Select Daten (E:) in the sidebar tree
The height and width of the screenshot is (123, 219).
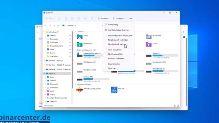point(52,101)
